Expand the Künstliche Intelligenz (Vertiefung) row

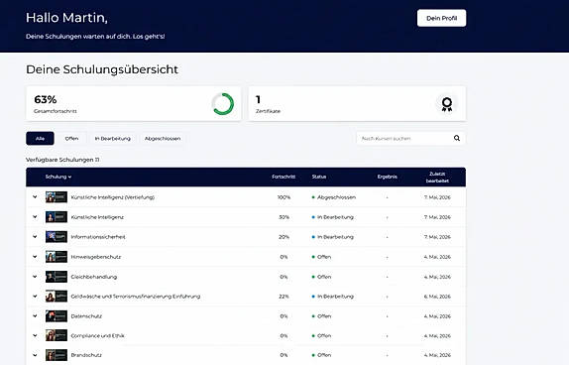[35, 196]
